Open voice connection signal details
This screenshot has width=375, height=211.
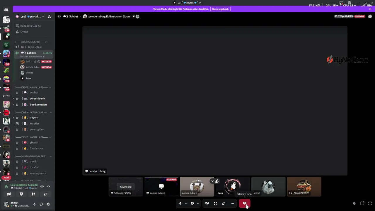[x=6, y=186]
